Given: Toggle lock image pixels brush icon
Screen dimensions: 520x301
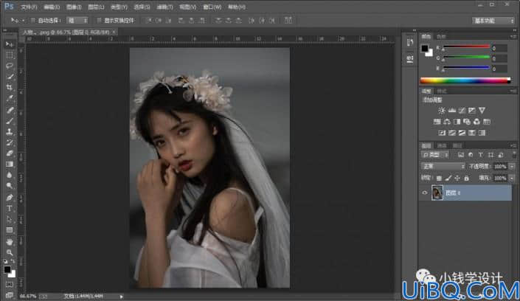Looking at the screenshot, I should (x=448, y=179).
